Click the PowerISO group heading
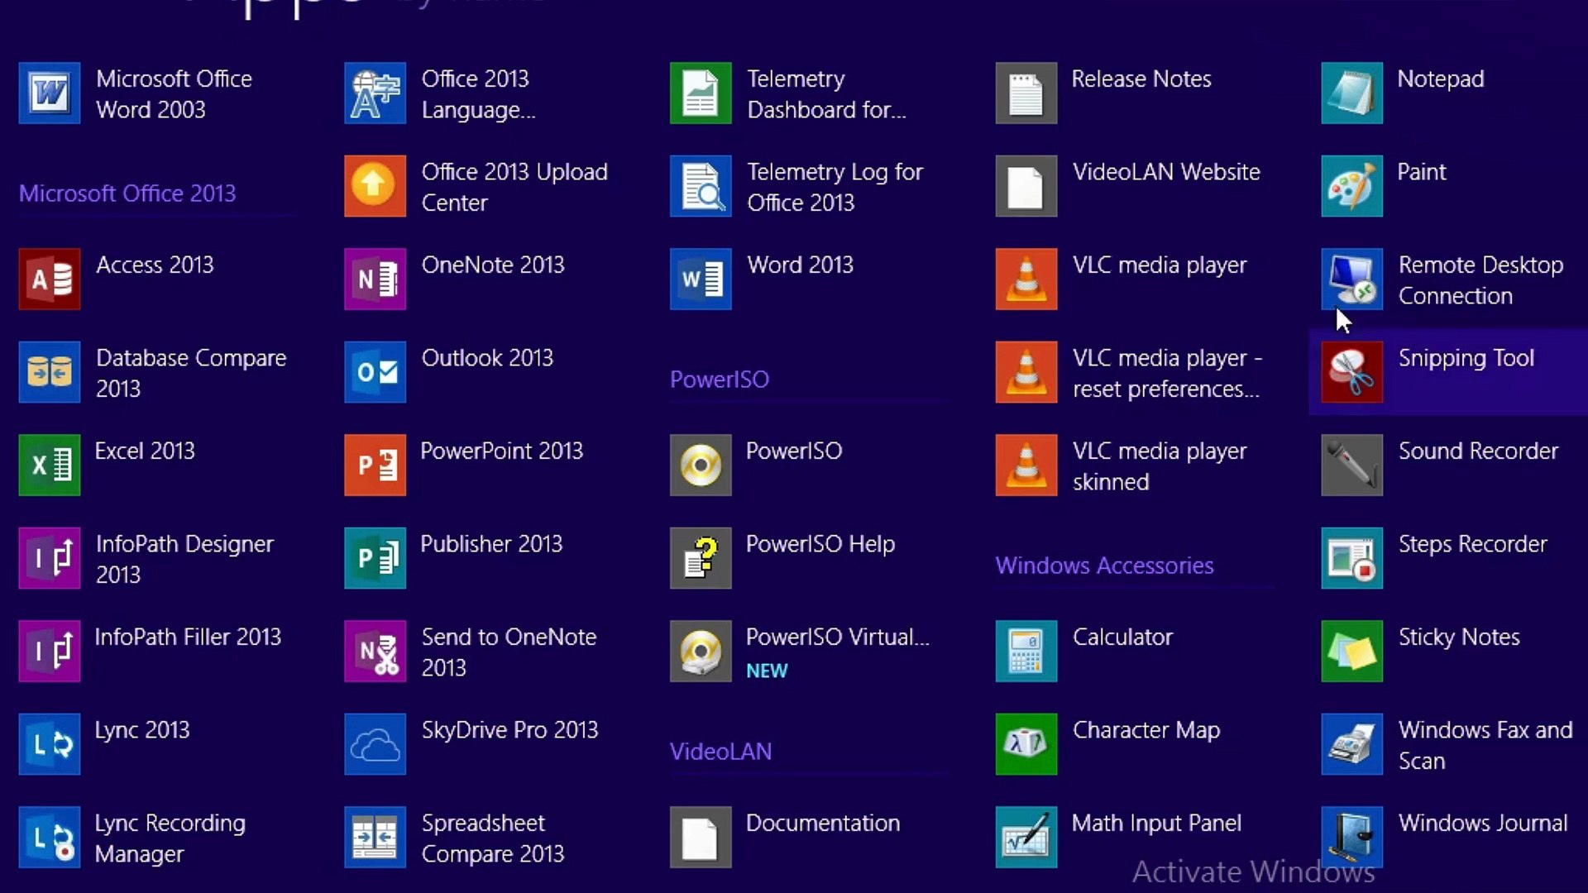 click(x=719, y=380)
